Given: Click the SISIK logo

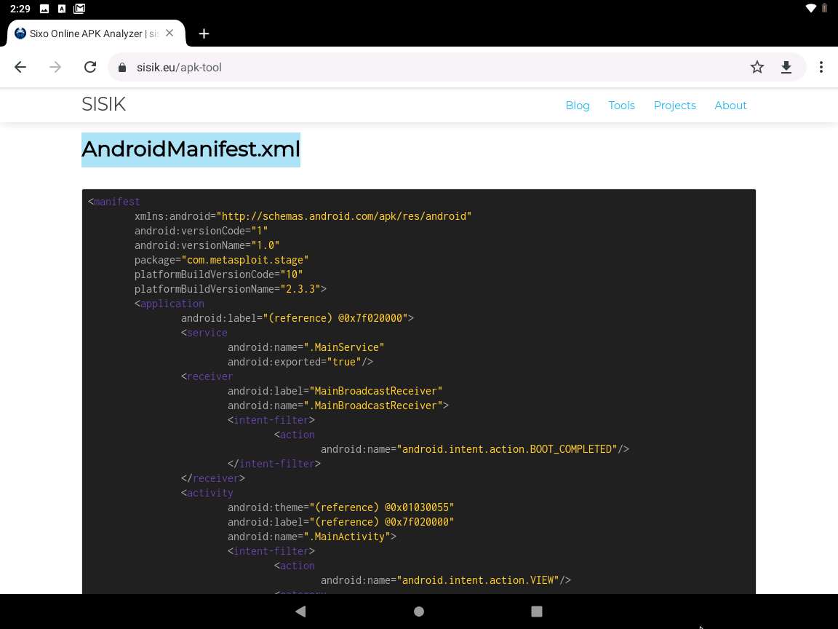Looking at the screenshot, I should pyautogui.click(x=103, y=104).
